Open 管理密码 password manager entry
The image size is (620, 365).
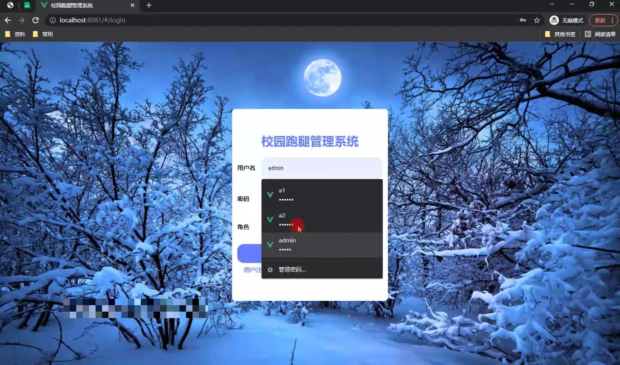tap(322, 270)
